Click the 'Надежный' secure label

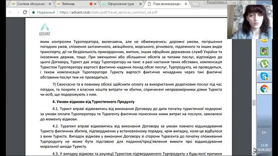(x=46, y=13)
